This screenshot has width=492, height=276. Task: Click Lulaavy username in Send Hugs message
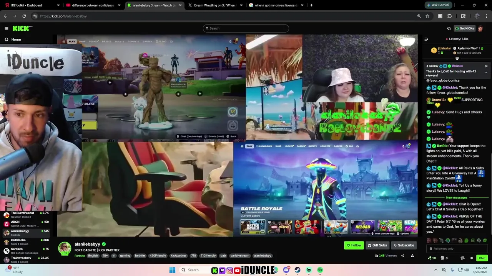coord(438,112)
